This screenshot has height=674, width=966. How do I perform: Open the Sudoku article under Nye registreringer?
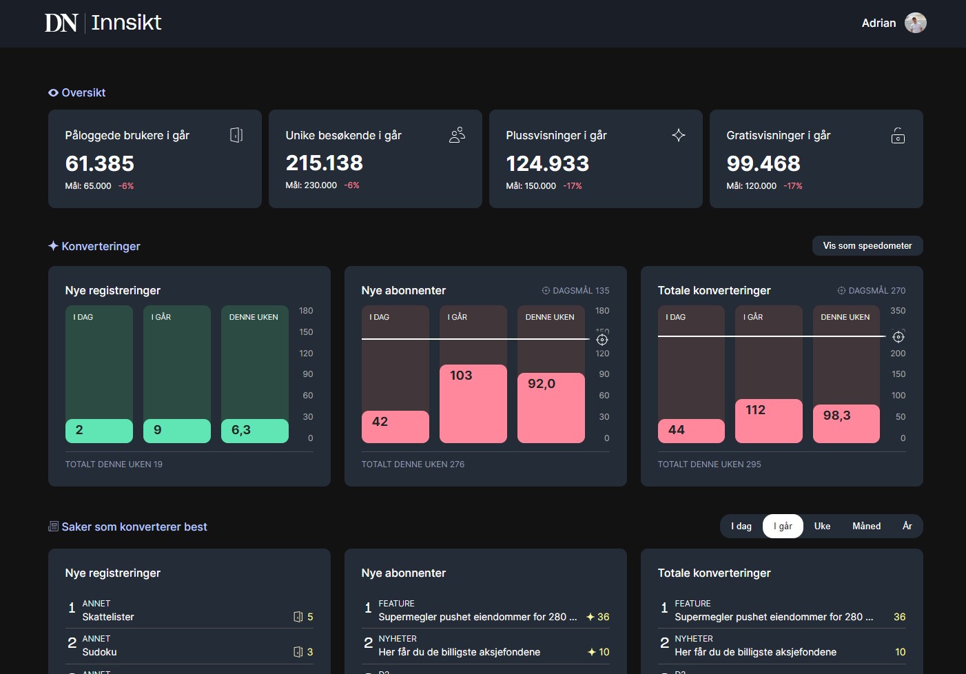click(99, 652)
